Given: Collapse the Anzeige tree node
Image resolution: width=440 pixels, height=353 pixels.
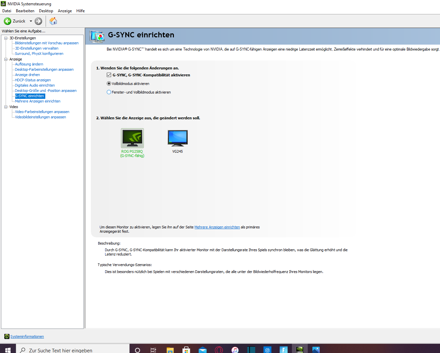Looking at the screenshot, I should tap(6, 59).
